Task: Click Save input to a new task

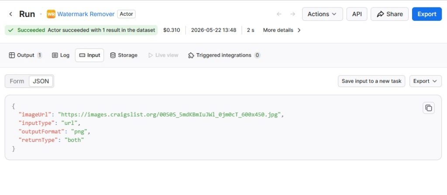Action: (371, 81)
